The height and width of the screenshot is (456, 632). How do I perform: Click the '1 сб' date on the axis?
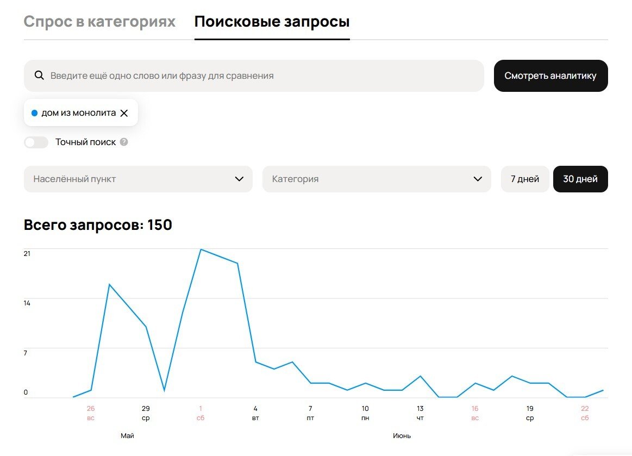(201, 413)
